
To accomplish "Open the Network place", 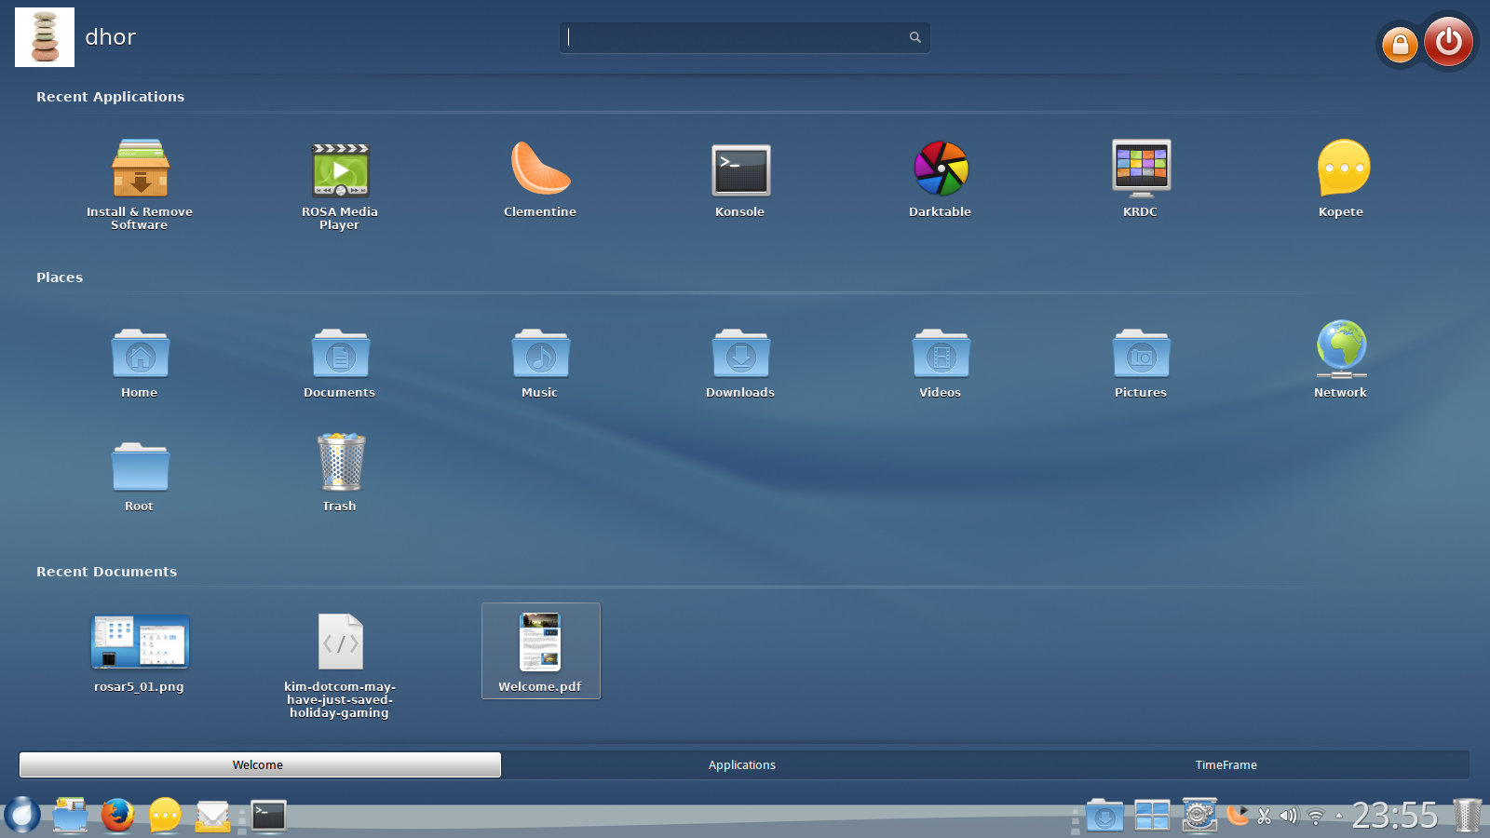I will [x=1341, y=358].
